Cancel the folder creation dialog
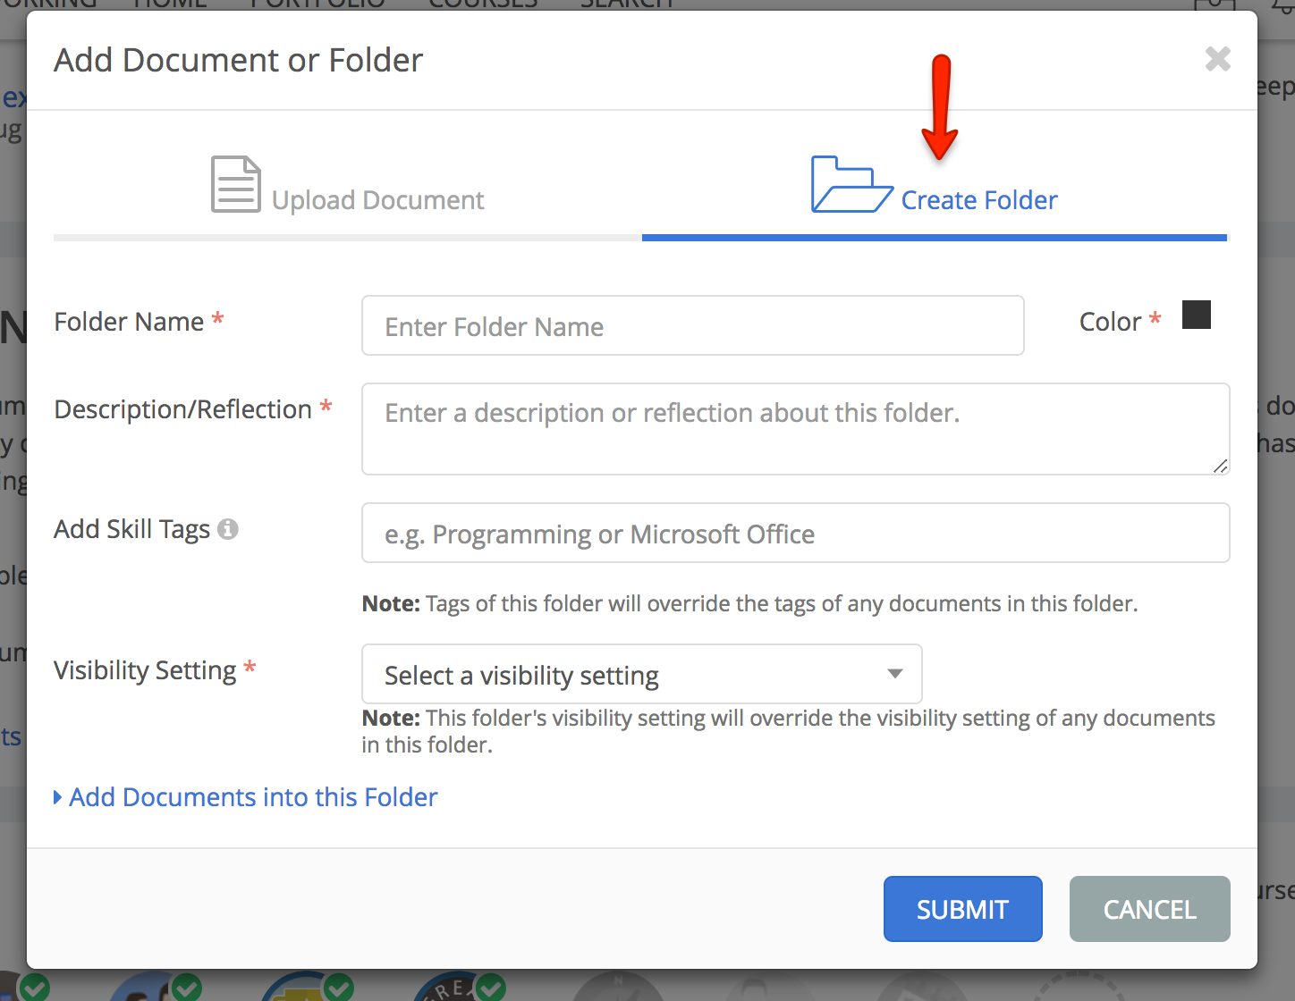Viewport: 1295px width, 1001px height. (x=1150, y=909)
